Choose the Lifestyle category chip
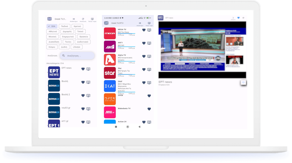This screenshot has width=292, height=163. pyautogui.click(x=77, y=47)
